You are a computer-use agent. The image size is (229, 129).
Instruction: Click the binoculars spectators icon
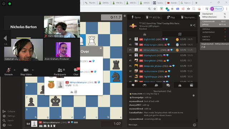pyautogui.click(x=145, y=85)
